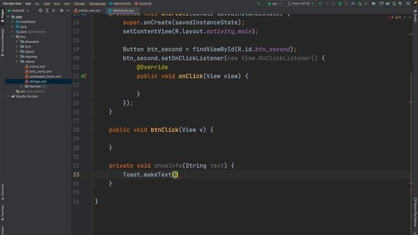Click the orange warning stripe mark beside line 17
The height and width of the screenshot is (235, 418).
click(x=411, y=34)
